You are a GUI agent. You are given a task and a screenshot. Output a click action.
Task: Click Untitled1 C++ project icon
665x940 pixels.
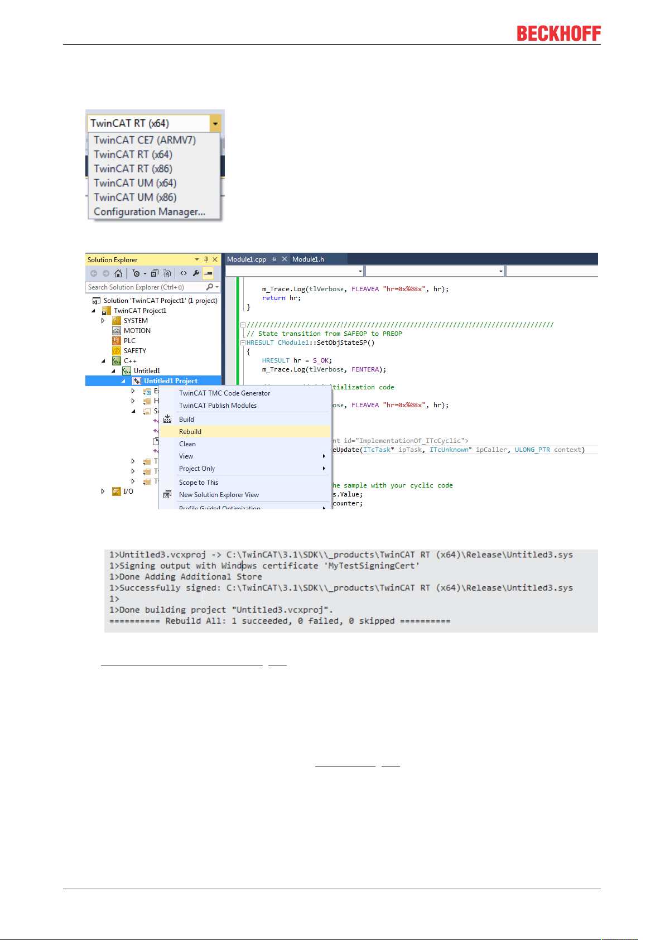pyautogui.click(x=127, y=371)
